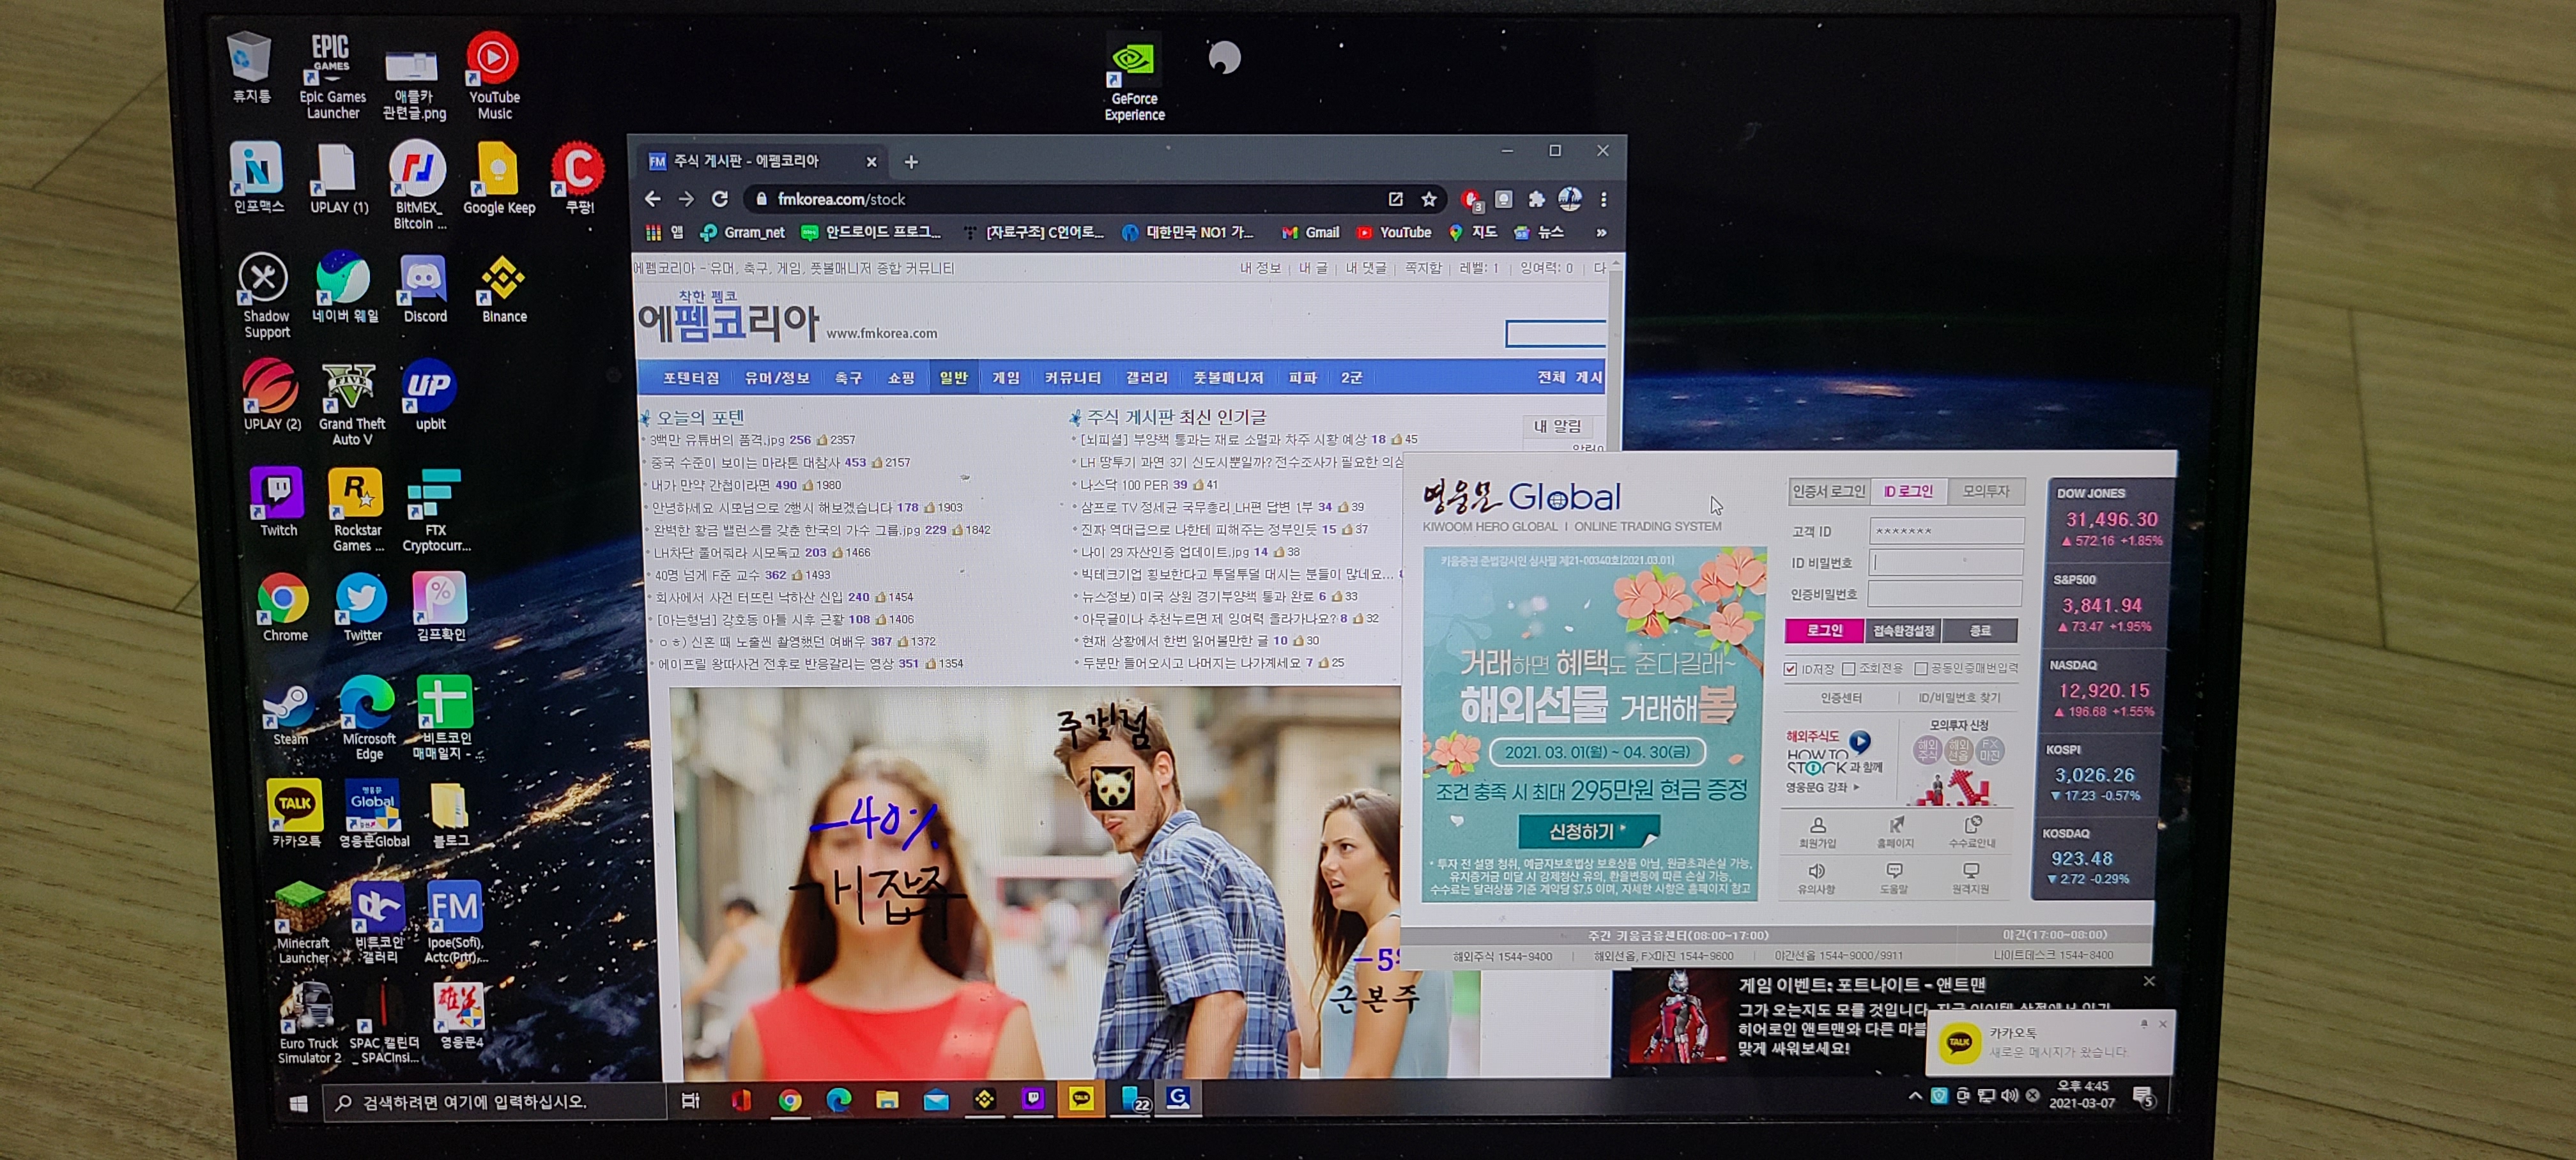Open the YouTube bookmark in bookmarks bar
Screen dimensions: 2576x1160
pyautogui.click(x=1394, y=232)
